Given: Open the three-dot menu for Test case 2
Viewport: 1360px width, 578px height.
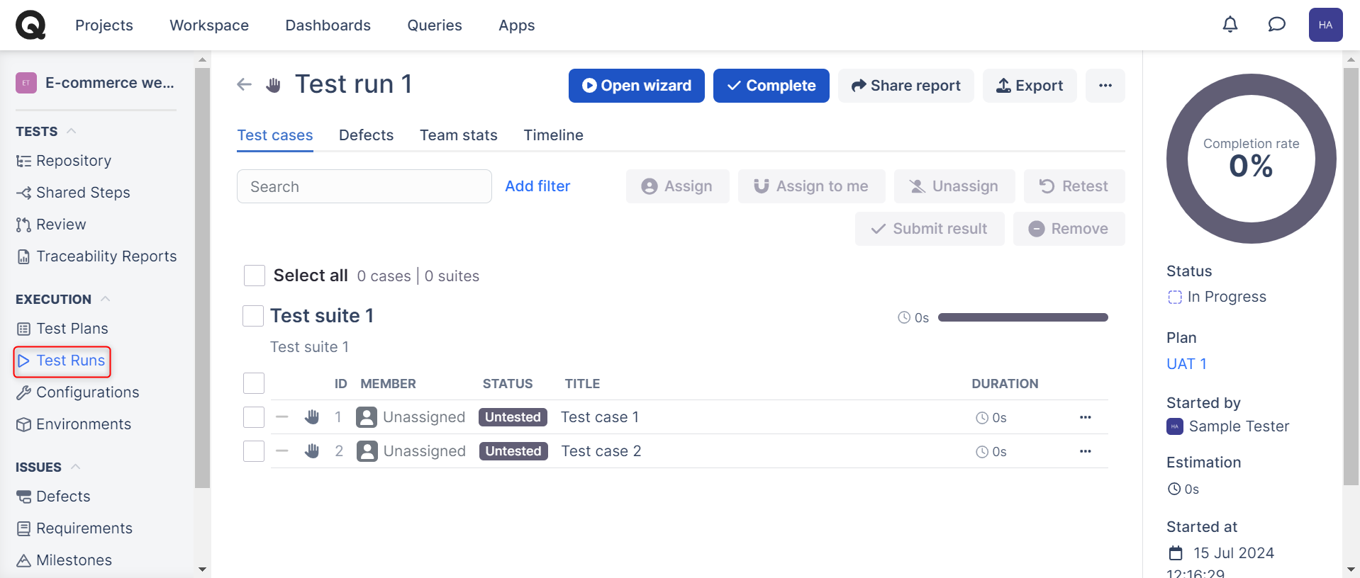Looking at the screenshot, I should 1085,451.
